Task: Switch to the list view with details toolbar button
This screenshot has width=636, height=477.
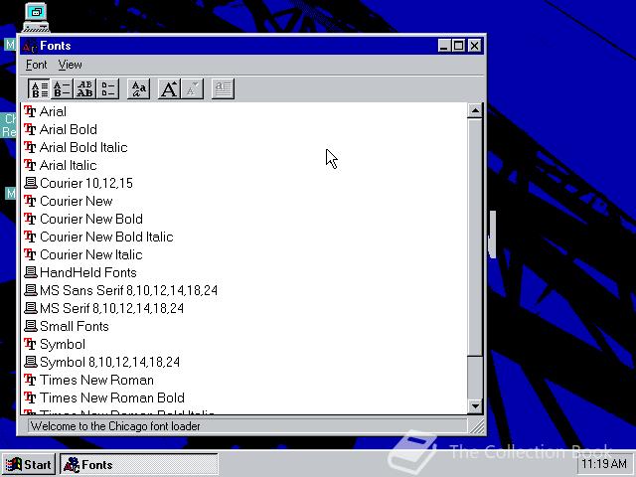Action: (x=39, y=88)
